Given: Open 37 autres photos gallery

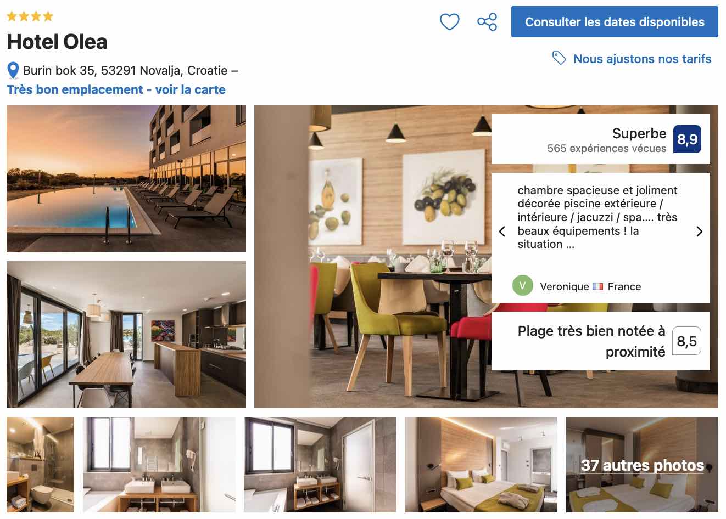Looking at the screenshot, I should [x=642, y=465].
